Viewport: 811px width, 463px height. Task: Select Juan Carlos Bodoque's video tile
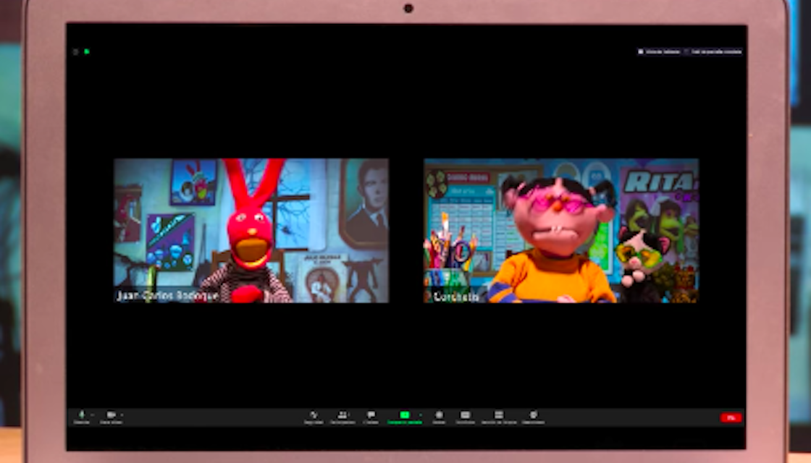[x=251, y=230]
